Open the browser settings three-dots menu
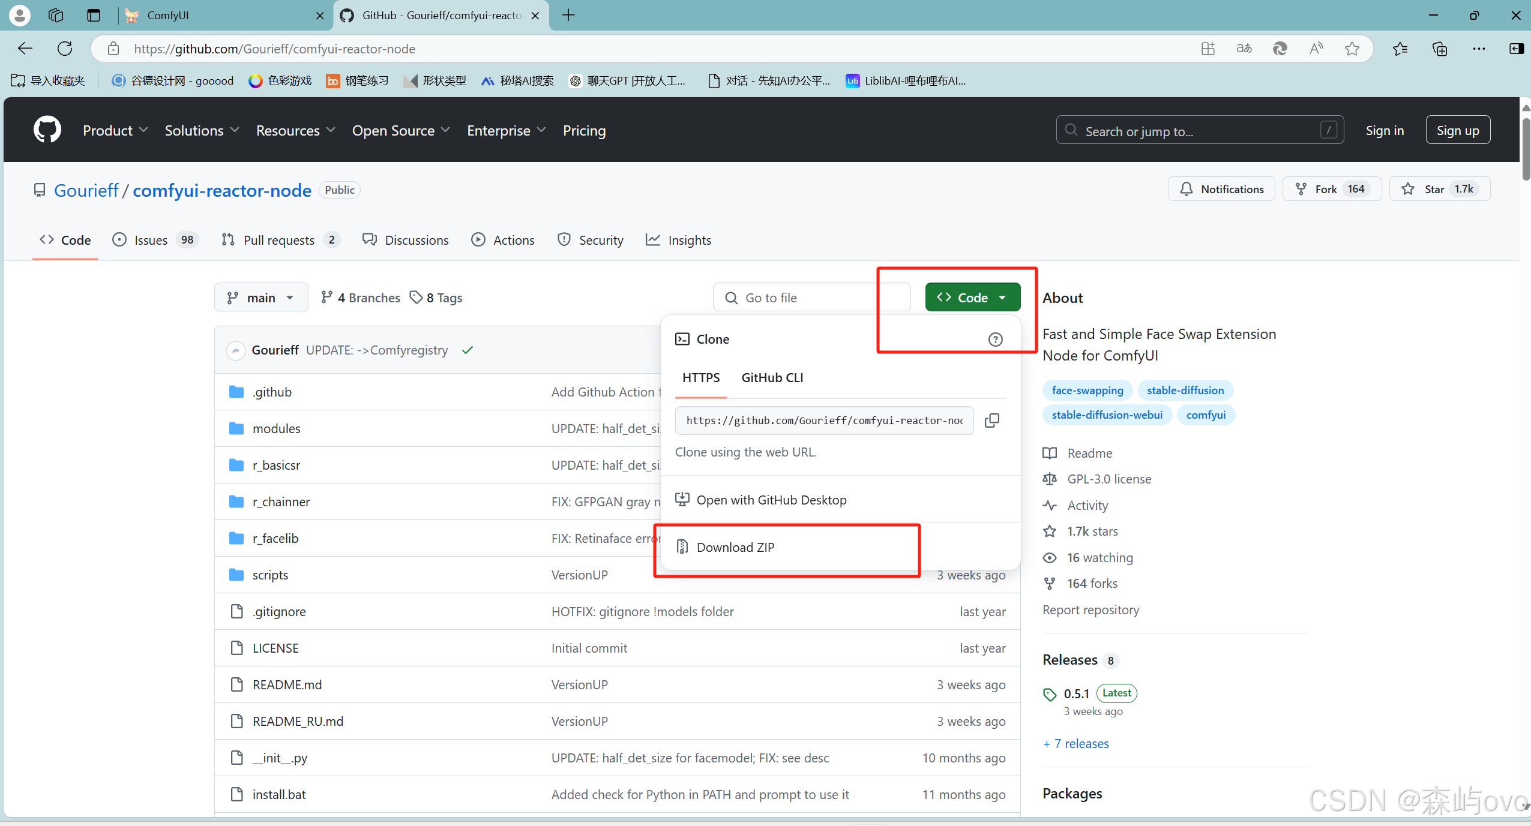Viewport: 1531px width, 826px height. click(x=1479, y=49)
